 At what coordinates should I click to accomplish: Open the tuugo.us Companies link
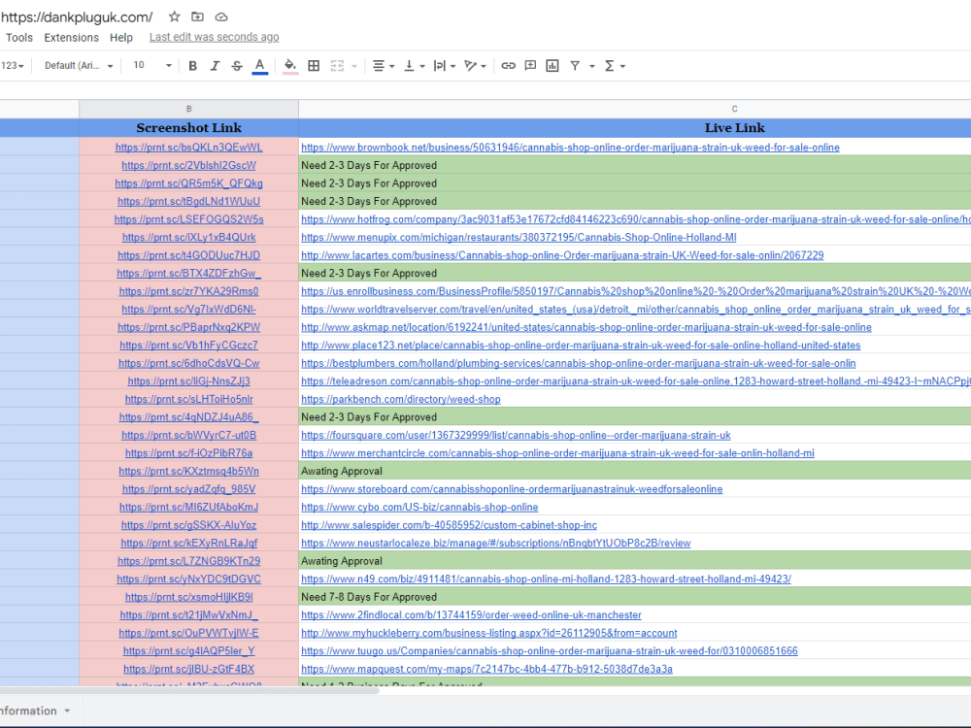point(550,651)
